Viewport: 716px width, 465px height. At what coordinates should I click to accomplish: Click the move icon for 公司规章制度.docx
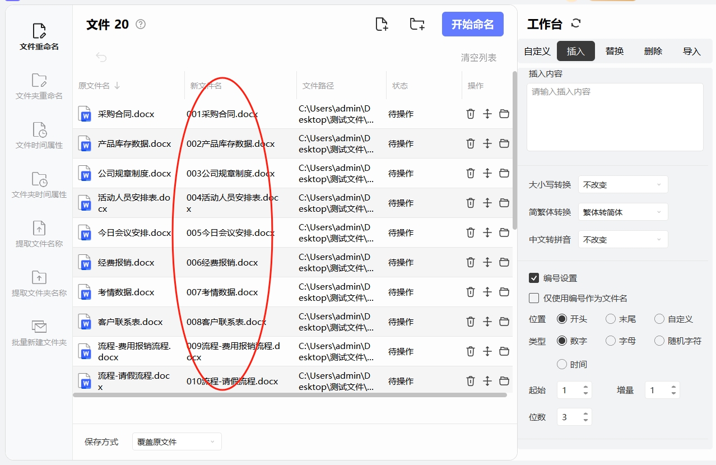point(487,173)
